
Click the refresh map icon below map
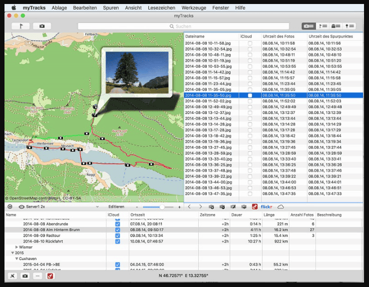[x=10, y=206]
